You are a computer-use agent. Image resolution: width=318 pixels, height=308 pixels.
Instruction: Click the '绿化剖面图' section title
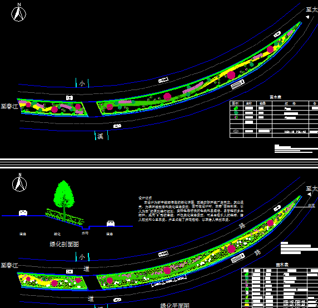point(64,244)
